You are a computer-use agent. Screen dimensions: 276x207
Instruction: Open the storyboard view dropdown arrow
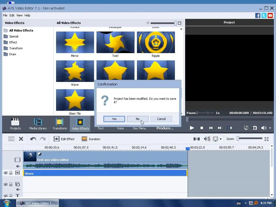220,139
